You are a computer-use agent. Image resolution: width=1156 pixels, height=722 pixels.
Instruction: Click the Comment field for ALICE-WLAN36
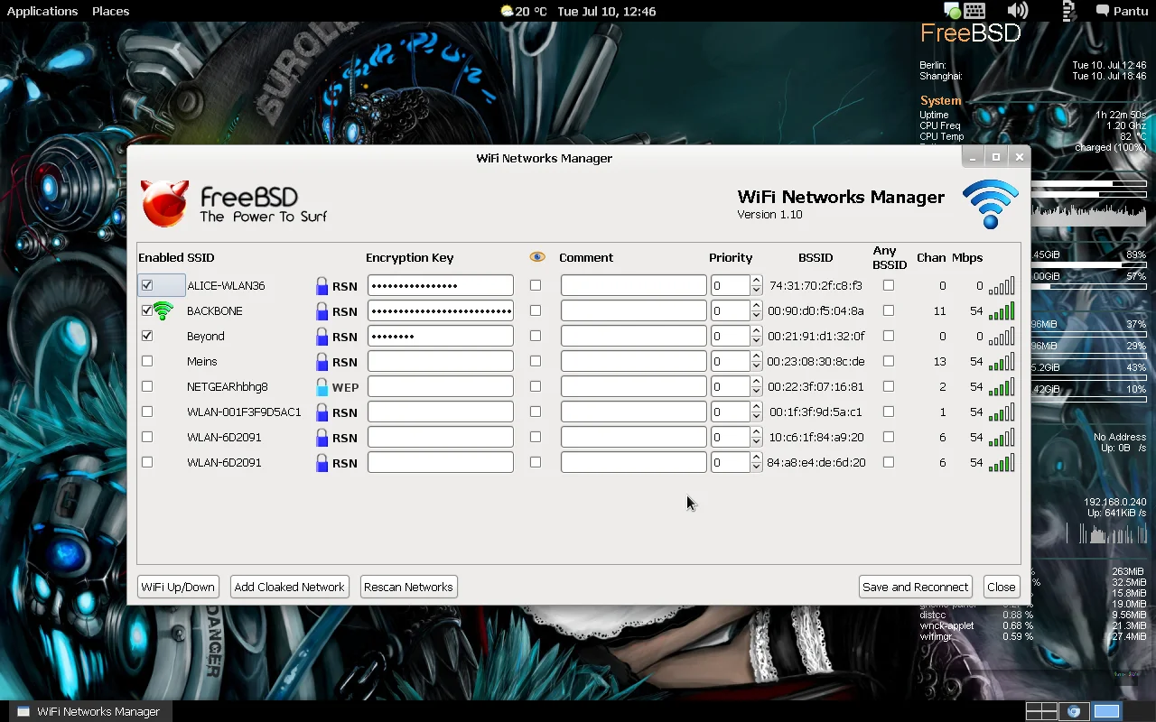point(633,285)
